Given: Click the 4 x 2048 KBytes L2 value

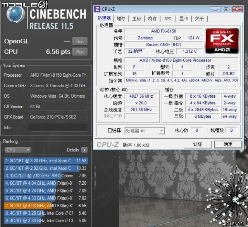Looking at the screenshot, I should [x=203, y=110].
